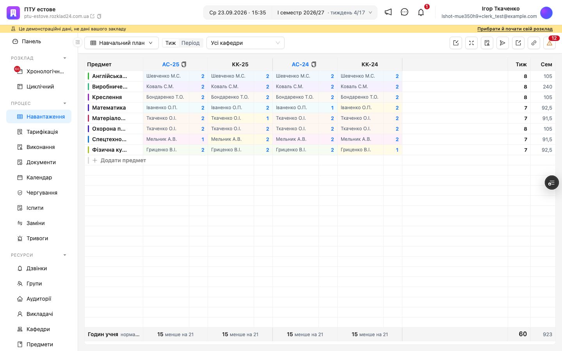Click the document report toolbar icon
562x351 pixels.
(487, 43)
